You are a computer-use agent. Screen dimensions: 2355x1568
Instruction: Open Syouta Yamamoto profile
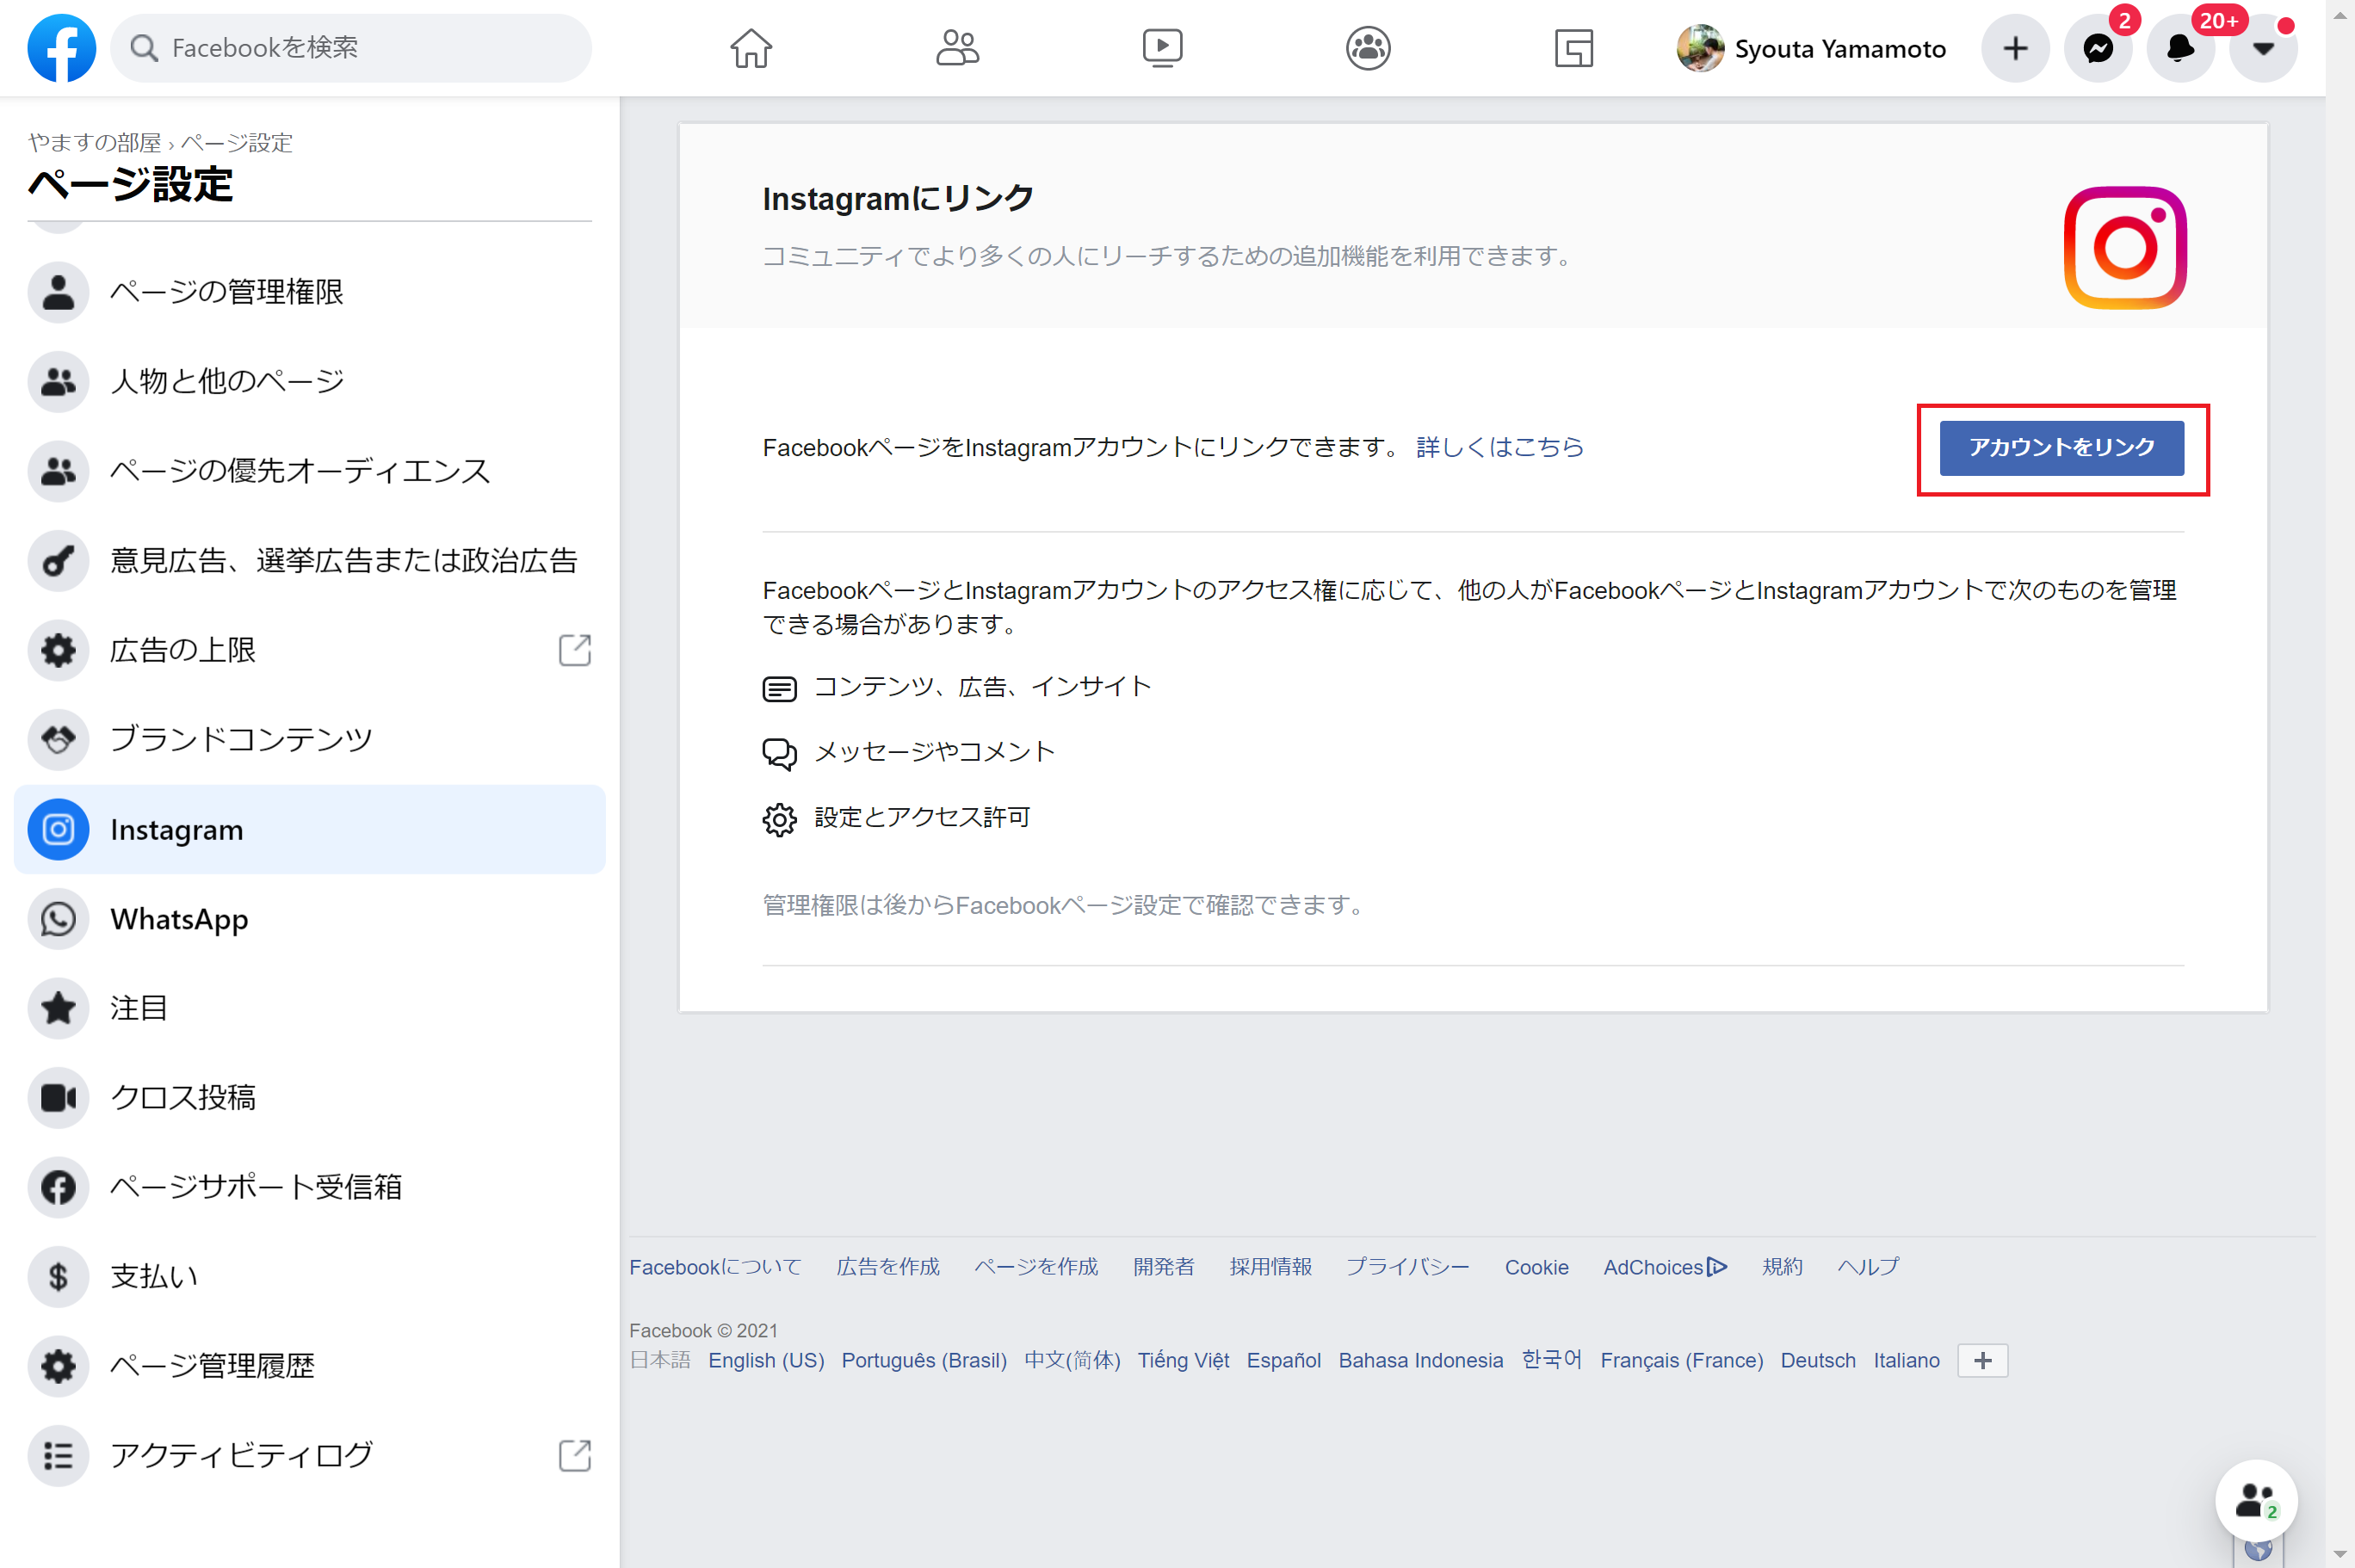(x=1811, y=48)
